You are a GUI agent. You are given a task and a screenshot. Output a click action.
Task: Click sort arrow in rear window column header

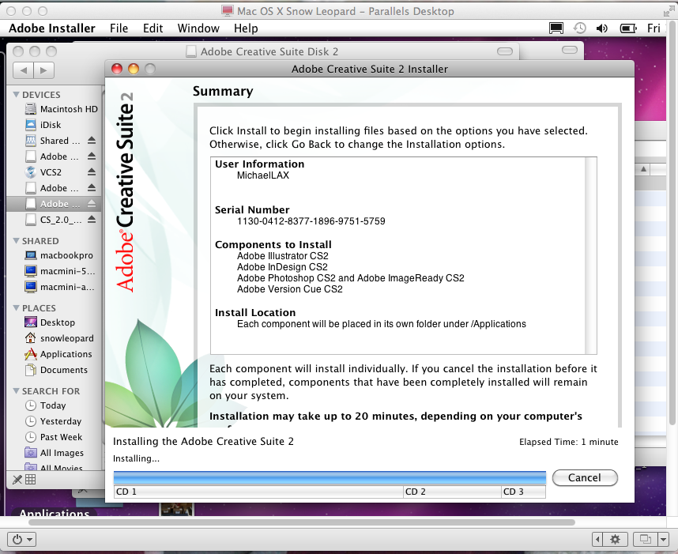(x=643, y=169)
